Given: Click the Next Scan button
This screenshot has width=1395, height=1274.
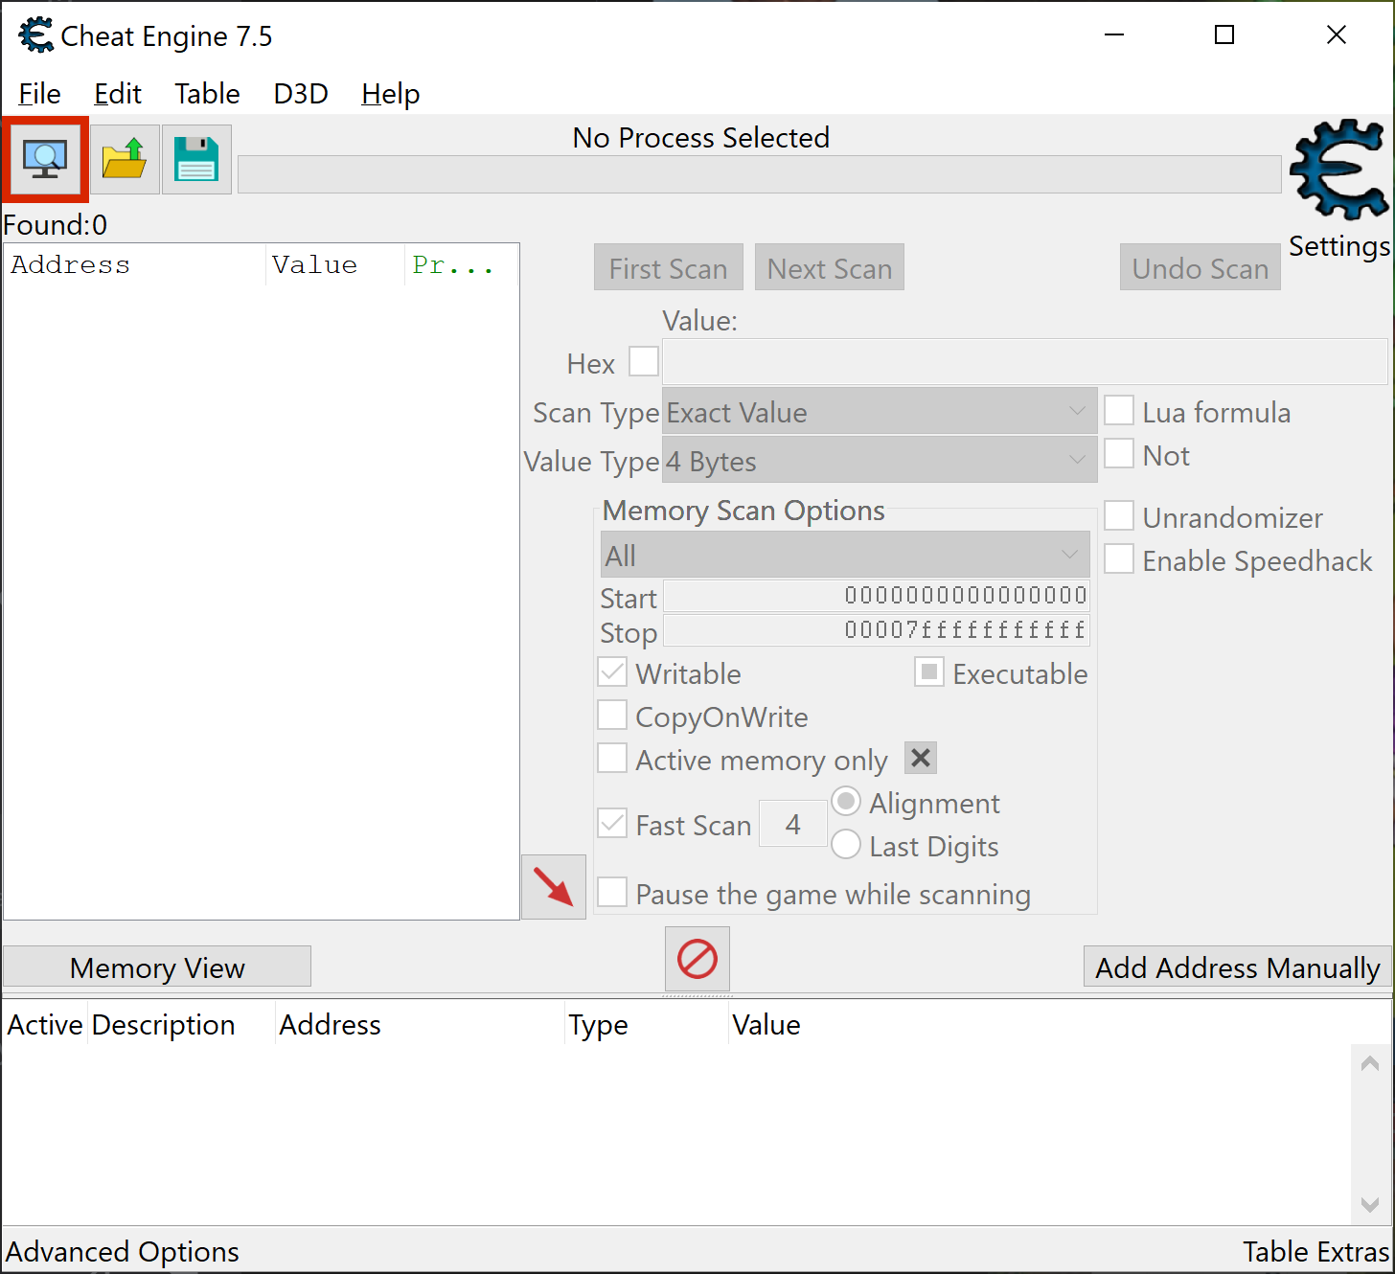Looking at the screenshot, I should coord(830,268).
